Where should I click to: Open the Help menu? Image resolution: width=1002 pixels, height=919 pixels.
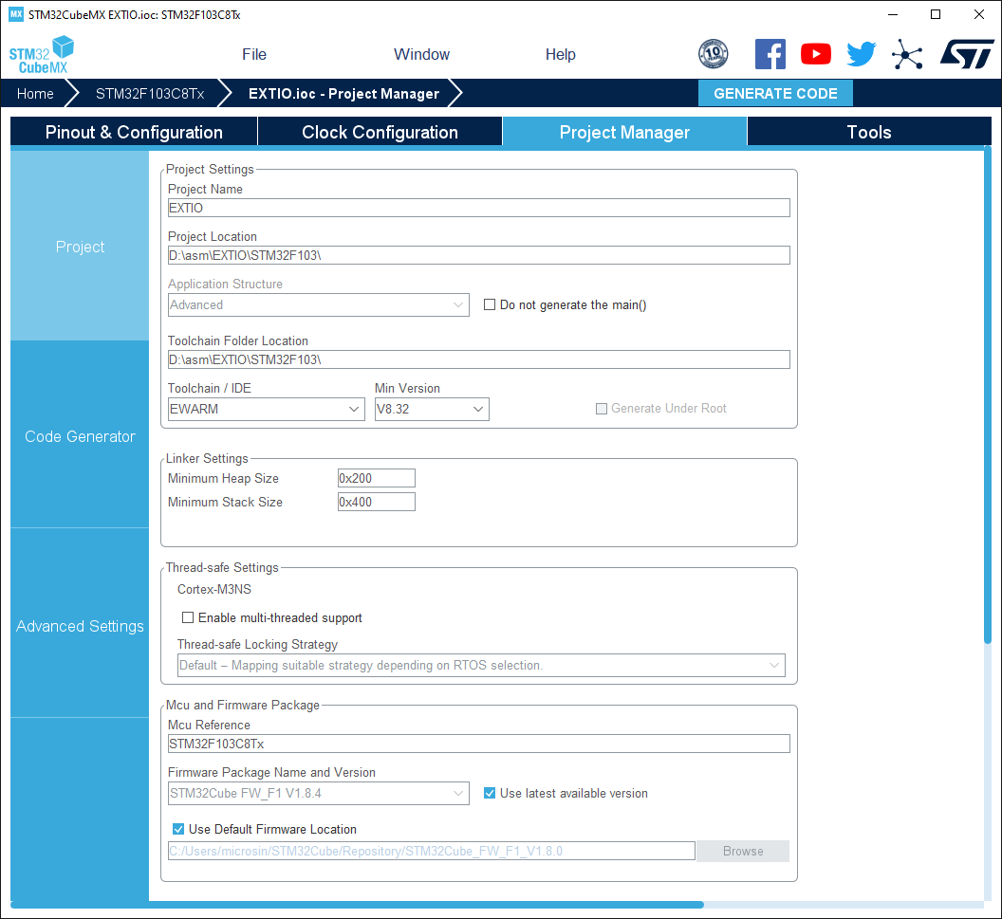561,54
